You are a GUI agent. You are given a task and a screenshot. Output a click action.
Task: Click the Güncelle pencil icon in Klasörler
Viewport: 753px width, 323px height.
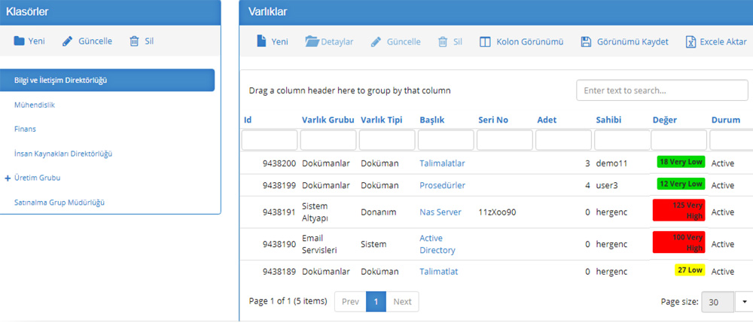click(68, 41)
